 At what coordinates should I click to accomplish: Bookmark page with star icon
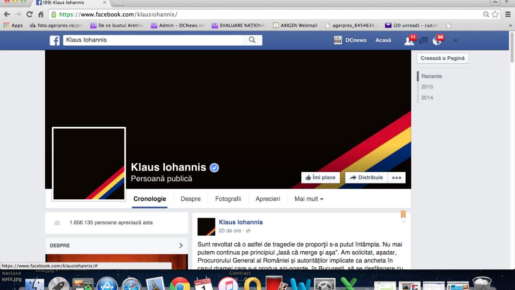pyautogui.click(x=495, y=14)
